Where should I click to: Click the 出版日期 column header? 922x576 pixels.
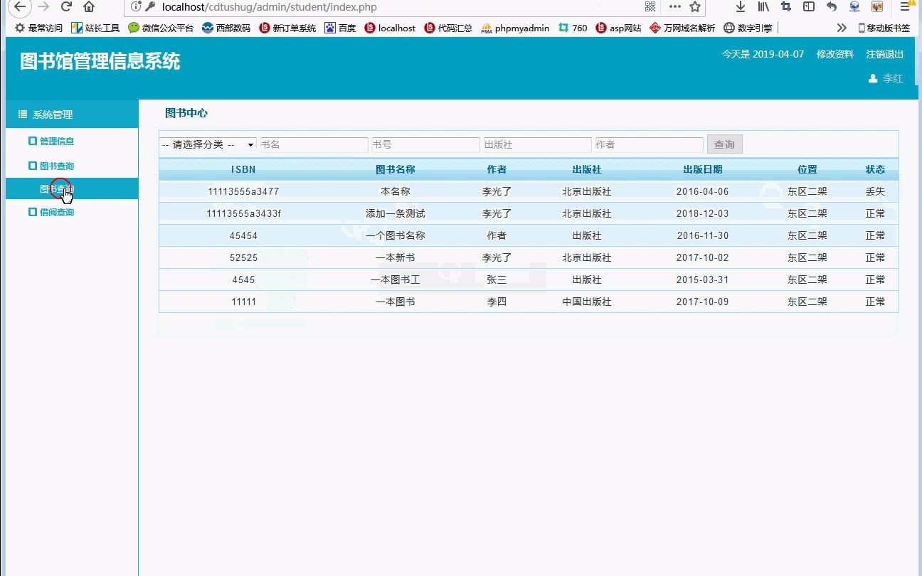coord(703,169)
